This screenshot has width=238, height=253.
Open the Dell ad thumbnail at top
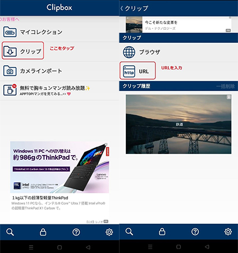click(x=134, y=25)
